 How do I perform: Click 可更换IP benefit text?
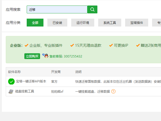121,45
